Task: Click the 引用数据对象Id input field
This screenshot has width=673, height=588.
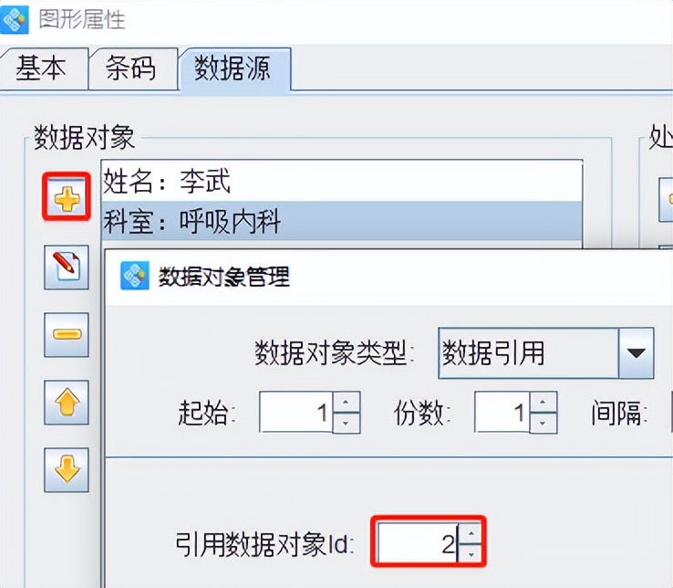Action: tap(418, 542)
